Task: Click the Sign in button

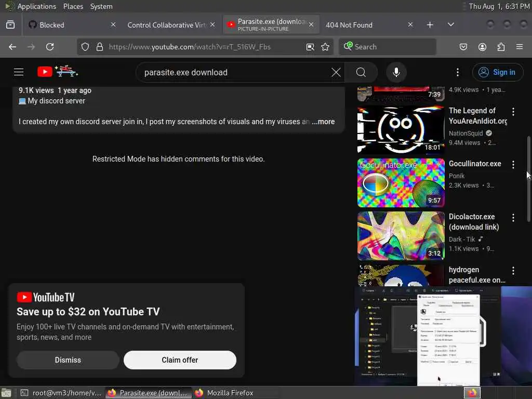Action: (x=497, y=72)
